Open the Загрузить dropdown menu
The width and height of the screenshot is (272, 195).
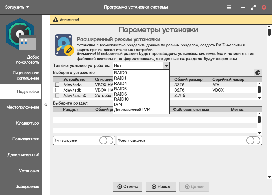pos(17,7)
